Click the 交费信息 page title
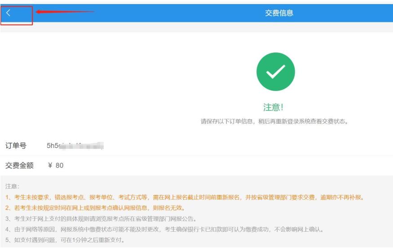The width and height of the screenshot is (393, 251). click(x=279, y=13)
